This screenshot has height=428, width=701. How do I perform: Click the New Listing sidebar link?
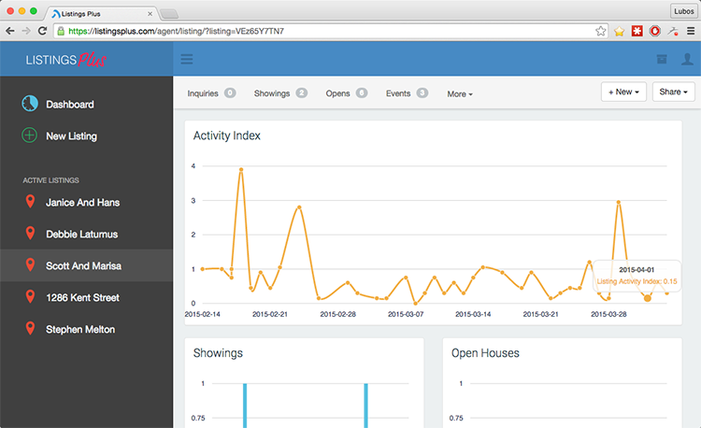72,136
